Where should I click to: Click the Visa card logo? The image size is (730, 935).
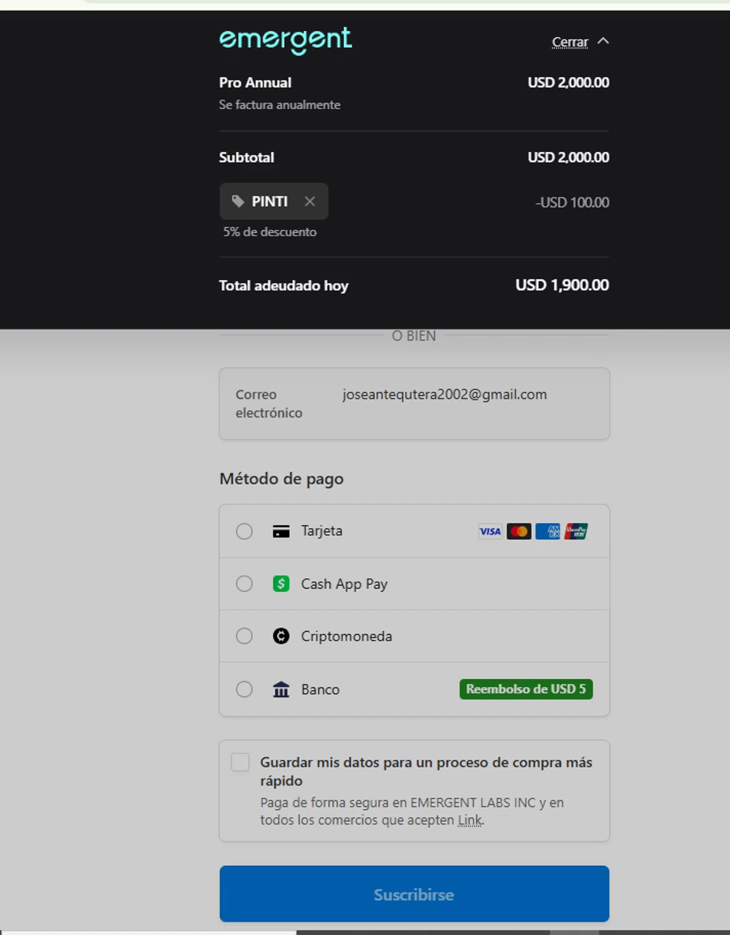[x=490, y=531]
